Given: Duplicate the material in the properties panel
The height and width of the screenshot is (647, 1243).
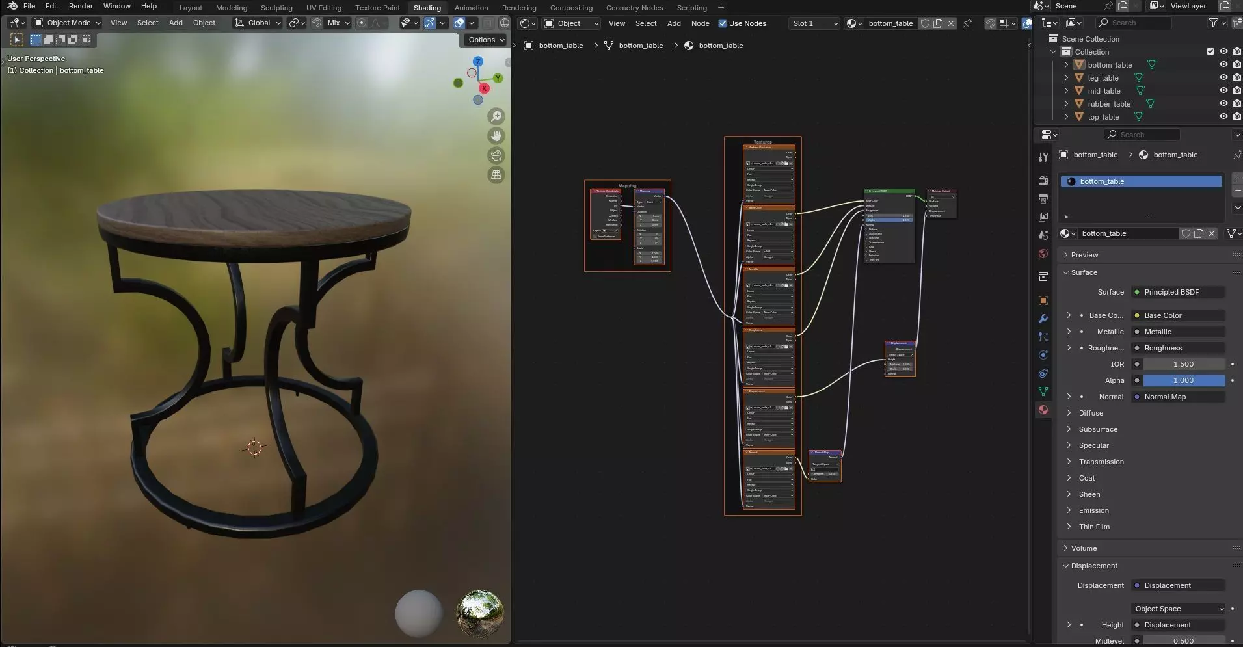Looking at the screenshot, I should click(x=1199, y=233).
